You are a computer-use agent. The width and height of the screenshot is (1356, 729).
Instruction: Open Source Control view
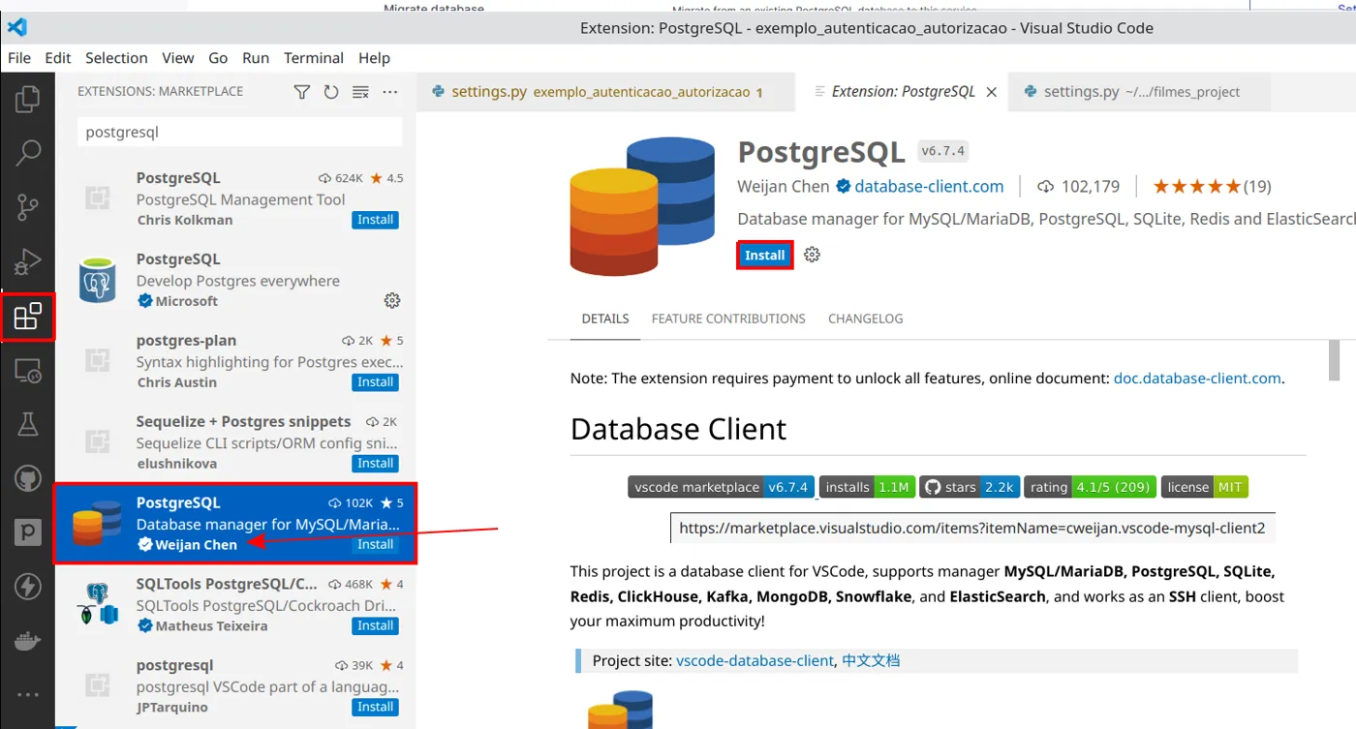[28, 206]
